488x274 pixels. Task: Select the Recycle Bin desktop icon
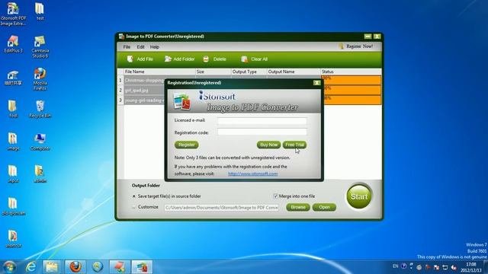(x=40, y=109)
